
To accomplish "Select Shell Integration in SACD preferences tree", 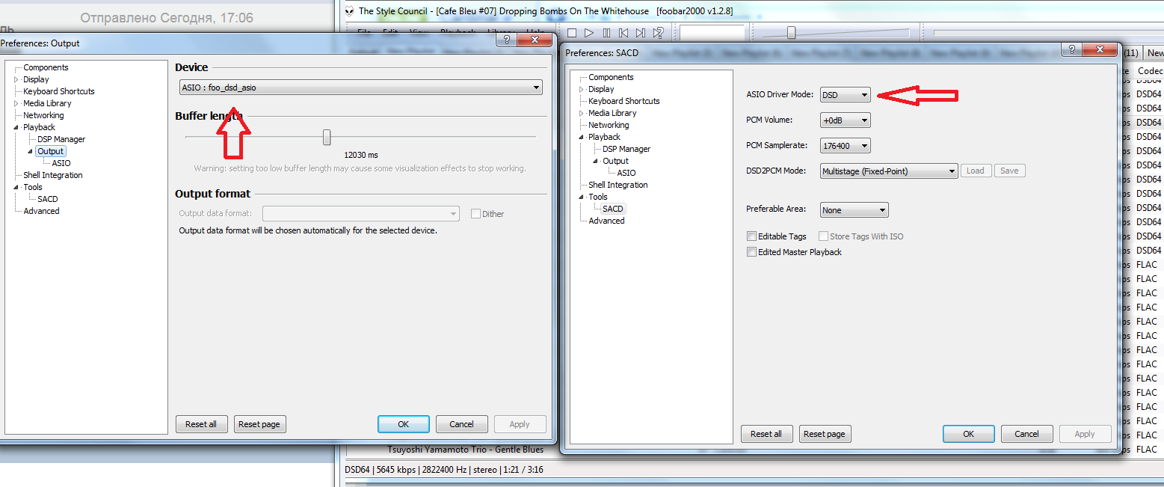I will coord(618,185).
